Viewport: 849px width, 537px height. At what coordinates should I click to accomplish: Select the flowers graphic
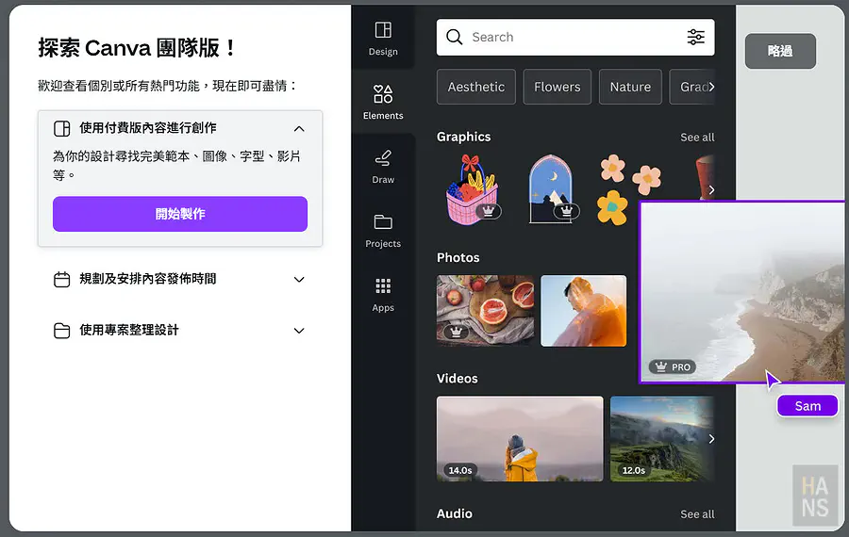(x=629, y=189)
